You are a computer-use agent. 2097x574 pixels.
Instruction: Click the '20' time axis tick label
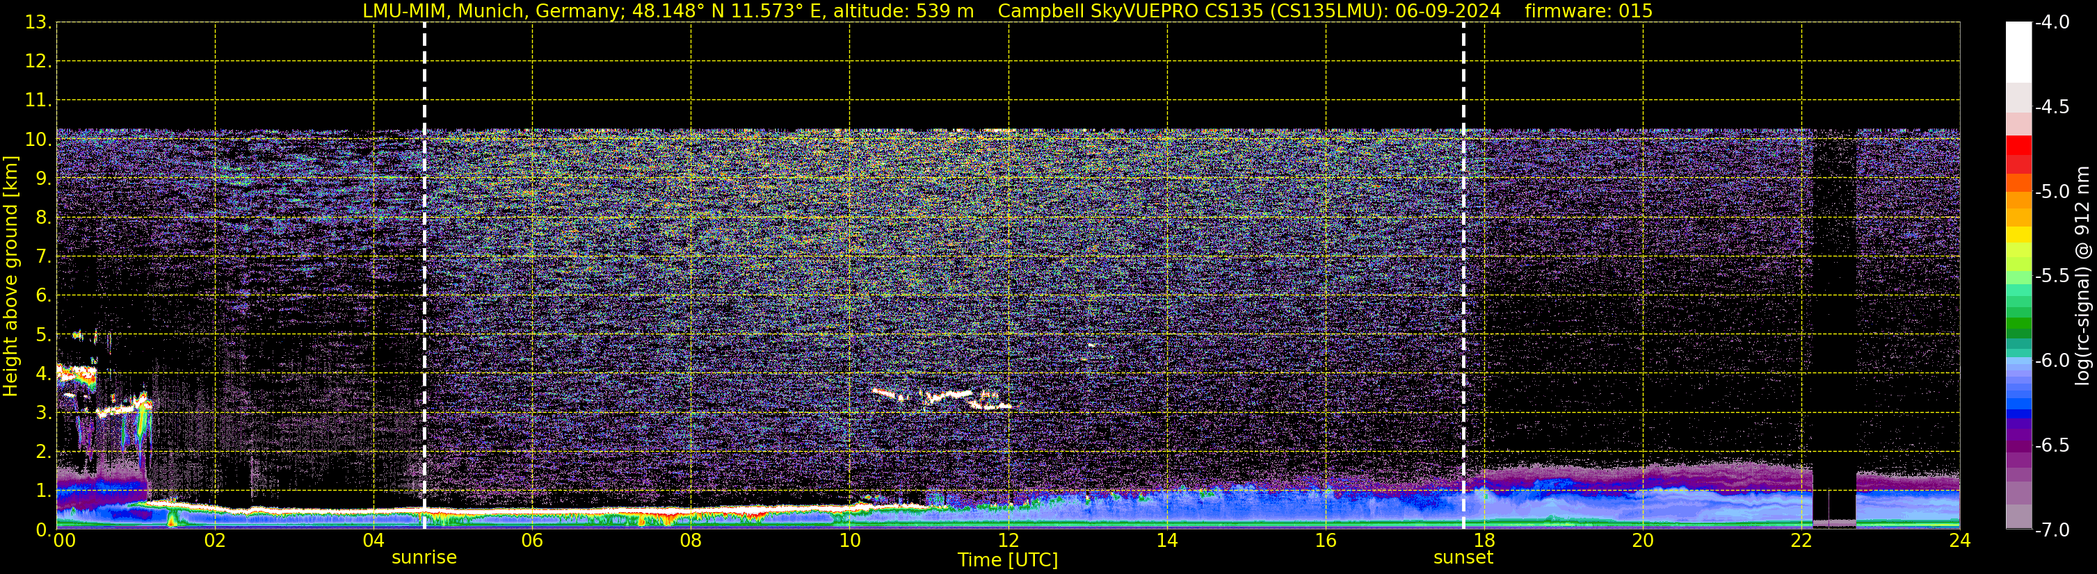pyautogui.click(x=1643, y=541)
